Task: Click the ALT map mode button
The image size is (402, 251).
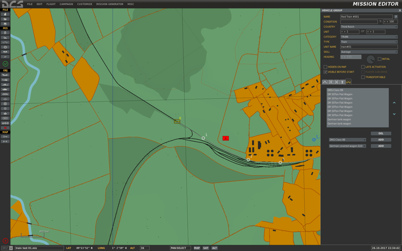Action: click(x=215, y=248)
